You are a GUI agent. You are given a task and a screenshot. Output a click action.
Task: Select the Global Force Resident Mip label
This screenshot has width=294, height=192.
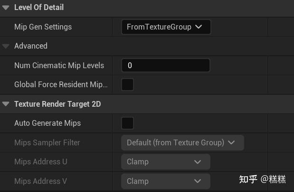(61, 85)
